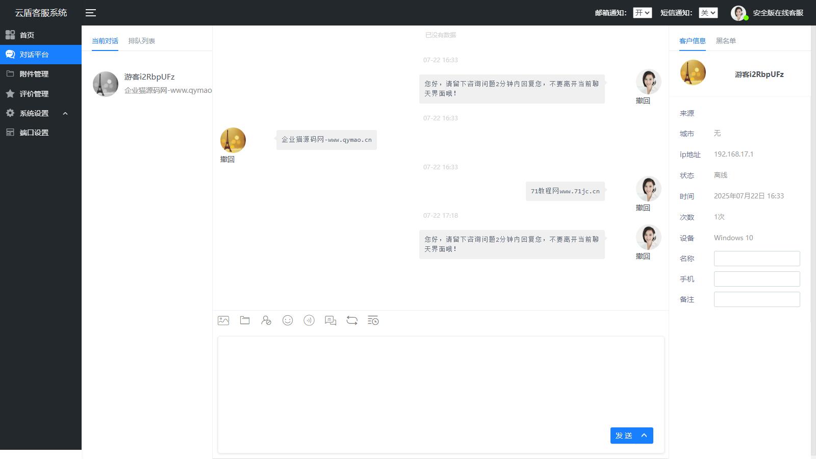
Task: Expand send options arrow beside 发送
Action: (644, 436)
